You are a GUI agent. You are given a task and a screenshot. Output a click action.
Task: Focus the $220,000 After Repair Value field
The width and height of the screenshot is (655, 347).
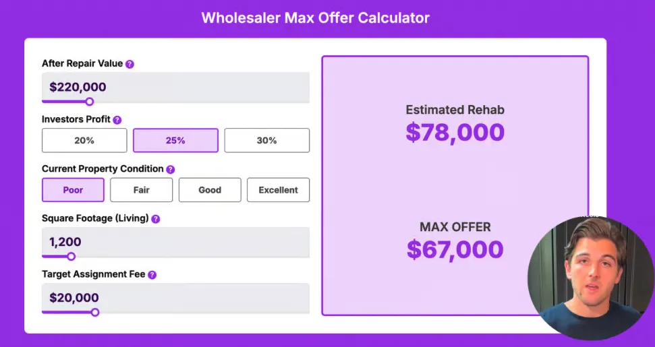point(175,87)
